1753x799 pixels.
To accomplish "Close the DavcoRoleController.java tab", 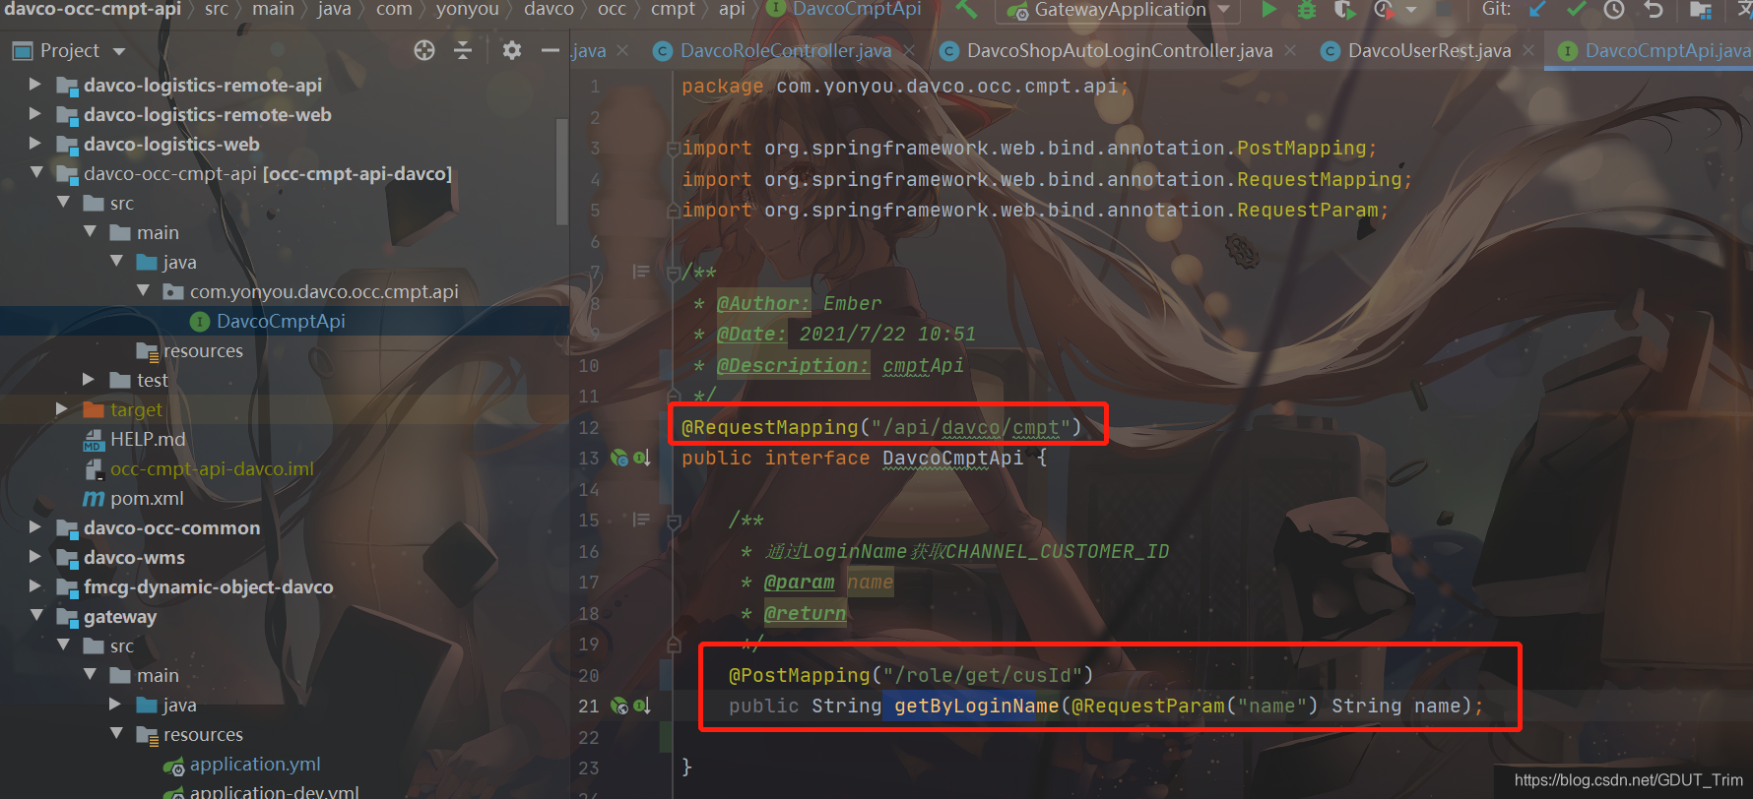I will (x=910, y=50).
